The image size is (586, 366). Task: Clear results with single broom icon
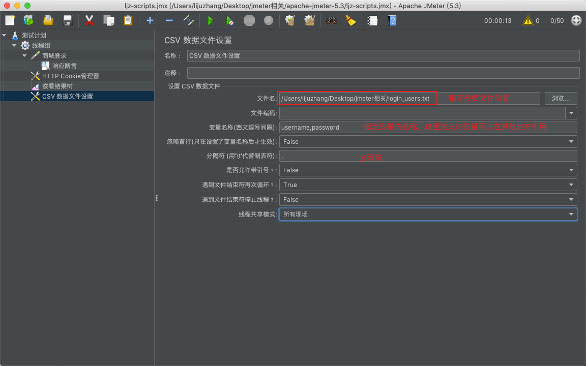tap(290, 20)
